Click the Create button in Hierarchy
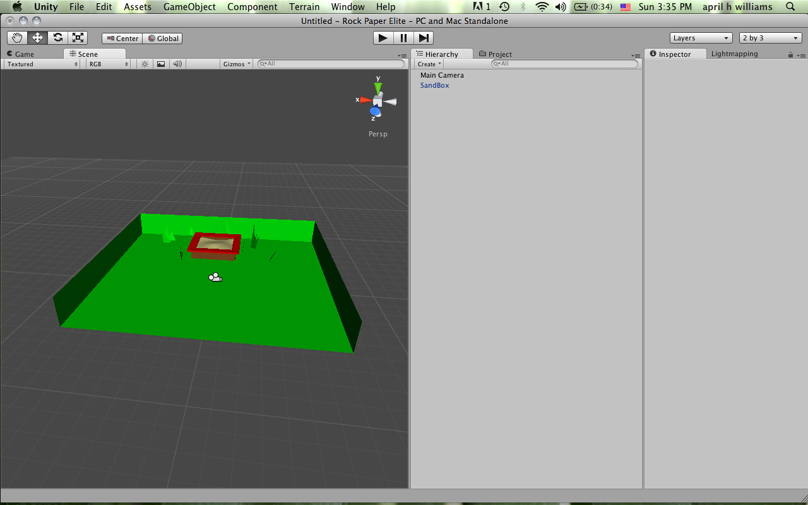This screenshot has height=505, width=808. pyautogui.click(x=428, y=64)
